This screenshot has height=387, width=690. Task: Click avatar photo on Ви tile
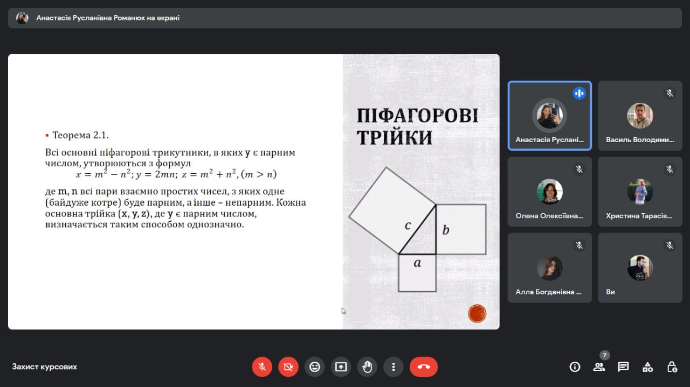pyautogui.click(x=640, y=268)
